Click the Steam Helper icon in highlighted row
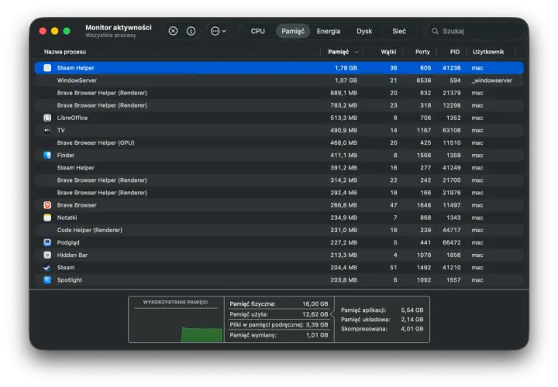The height and width of the screenshot is (387, 558). pyautogui.click(x=47, y=68)
